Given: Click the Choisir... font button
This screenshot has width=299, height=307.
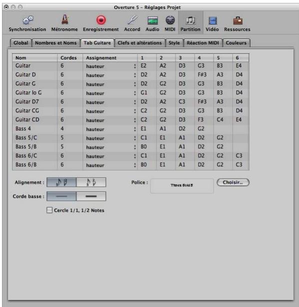Looking at the screenshot, I should click(x=233, y=182).
